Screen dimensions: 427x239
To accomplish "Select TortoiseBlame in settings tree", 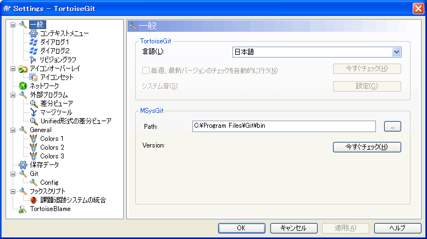I will 50,209.
